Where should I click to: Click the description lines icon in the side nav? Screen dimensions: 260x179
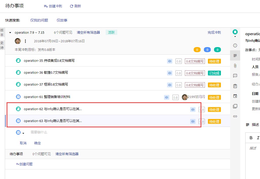(x=235, y=55)
